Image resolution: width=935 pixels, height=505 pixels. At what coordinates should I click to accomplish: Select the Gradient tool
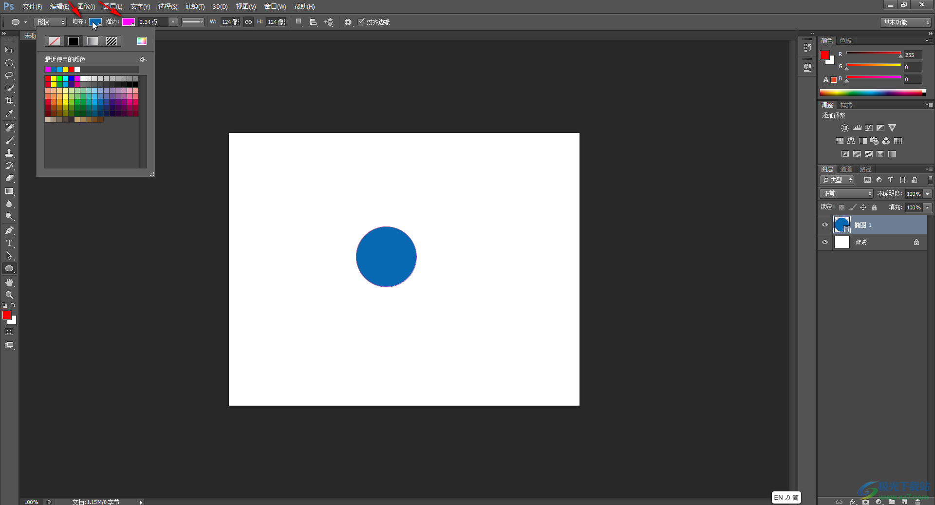tap(9, 191)
